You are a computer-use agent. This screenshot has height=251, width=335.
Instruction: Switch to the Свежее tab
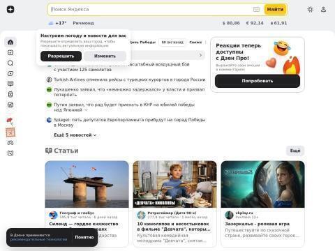pos(195,43)
